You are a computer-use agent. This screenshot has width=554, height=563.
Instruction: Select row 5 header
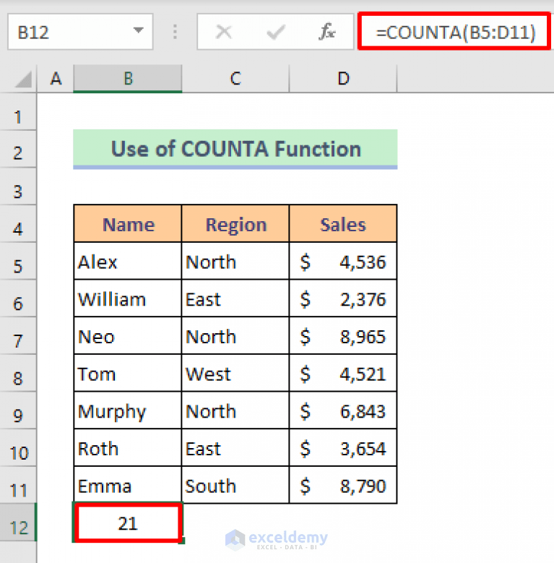click(18, 262)
